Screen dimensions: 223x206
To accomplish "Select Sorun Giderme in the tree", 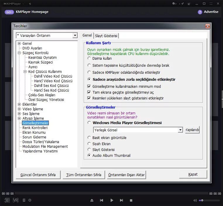I will [x=34, y=137].
